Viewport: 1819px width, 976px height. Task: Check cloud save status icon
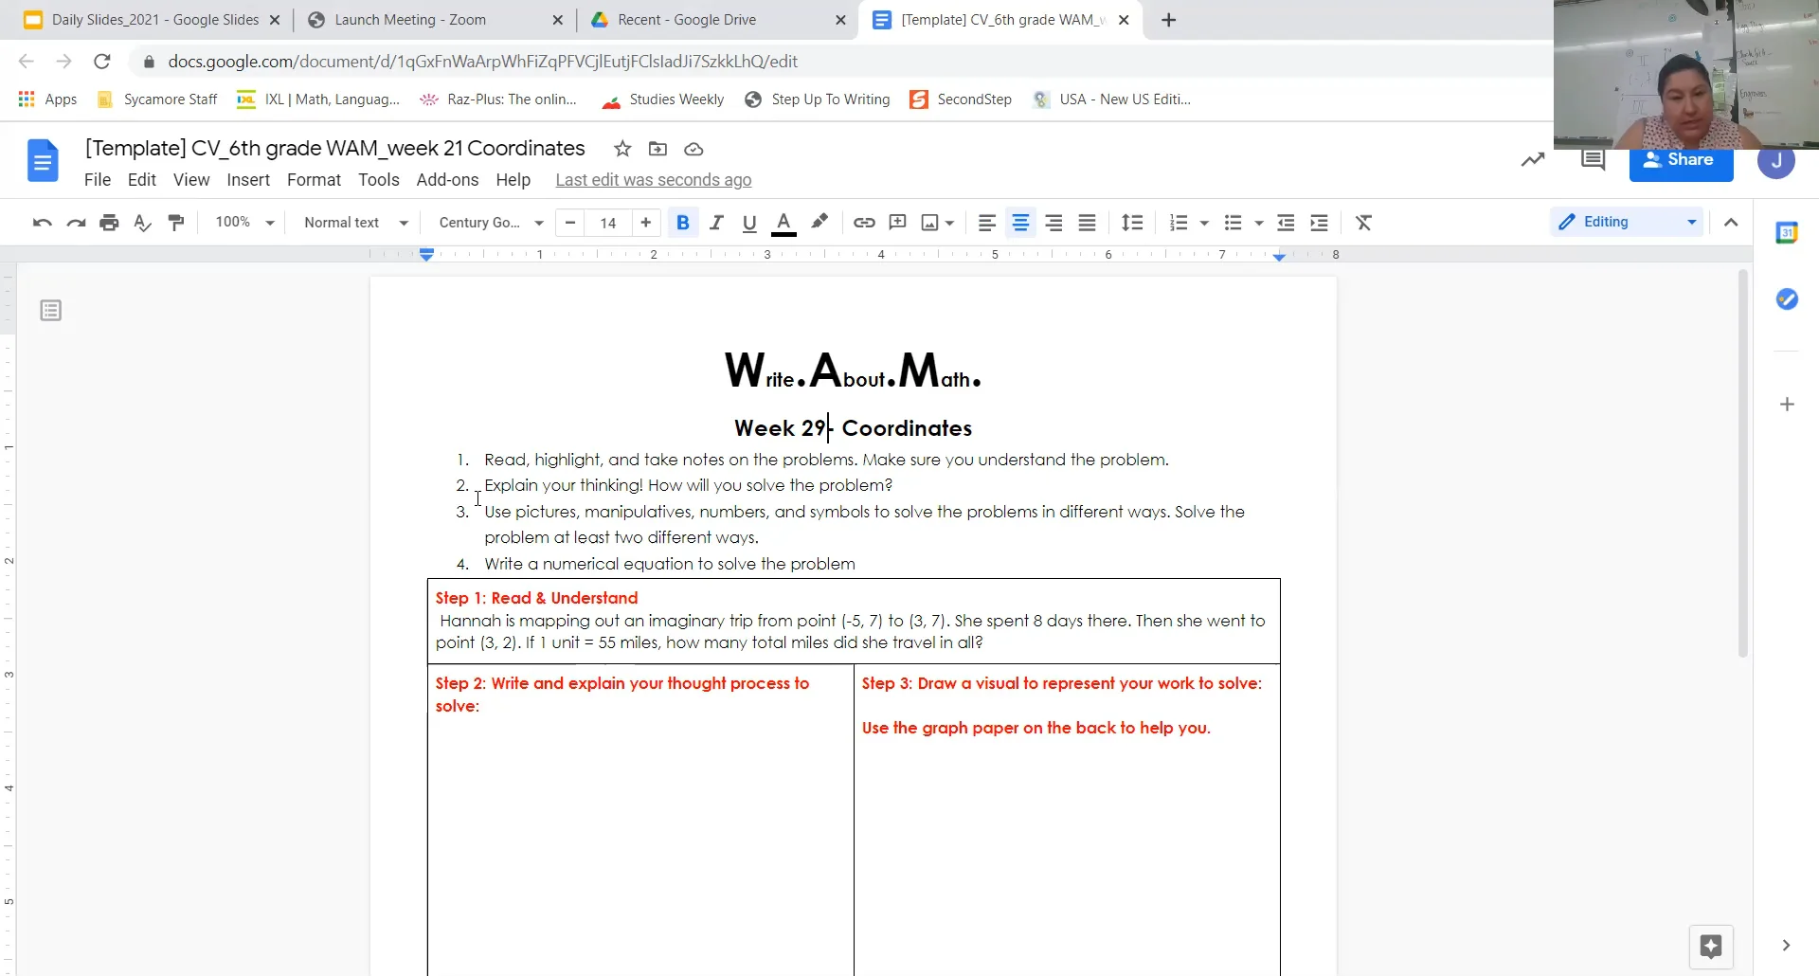[x=693, y=149]
